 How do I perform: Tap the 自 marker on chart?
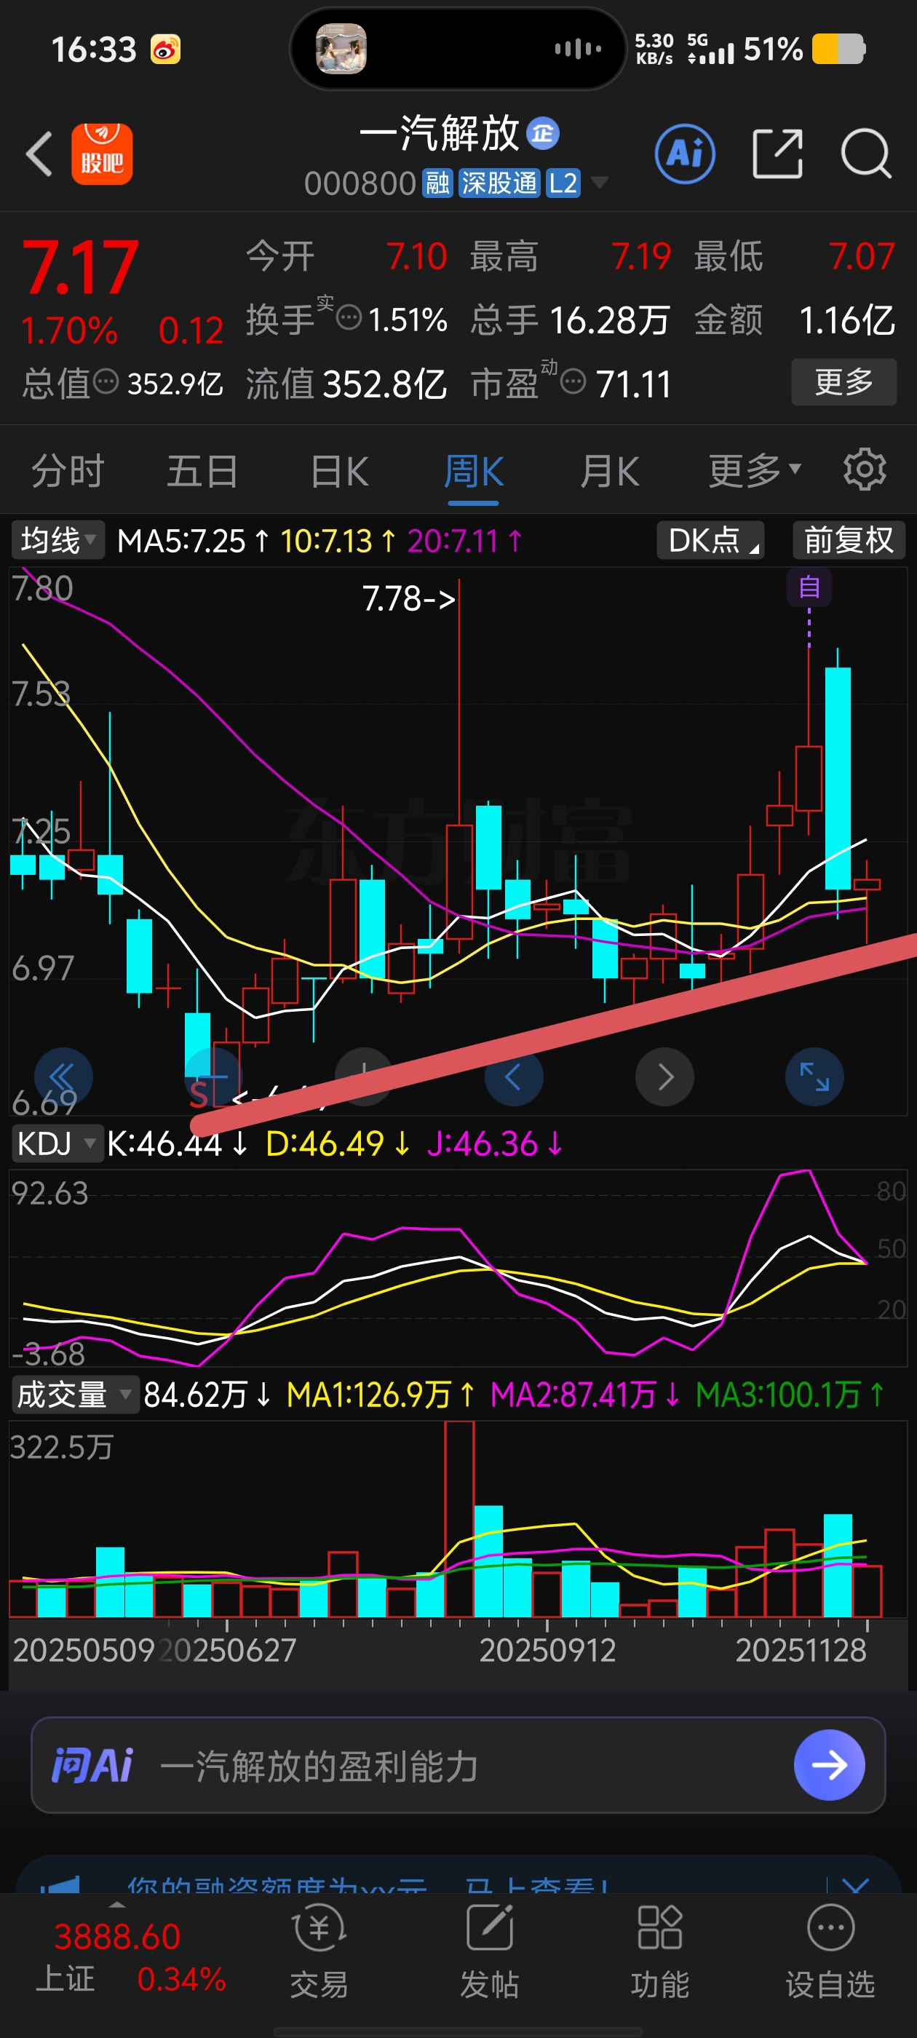[x=809, y=587]
